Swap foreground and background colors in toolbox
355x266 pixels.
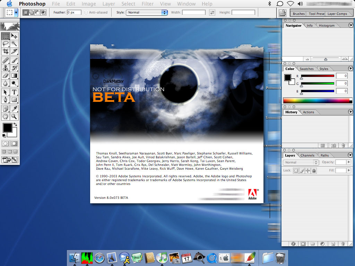point(15,124)
